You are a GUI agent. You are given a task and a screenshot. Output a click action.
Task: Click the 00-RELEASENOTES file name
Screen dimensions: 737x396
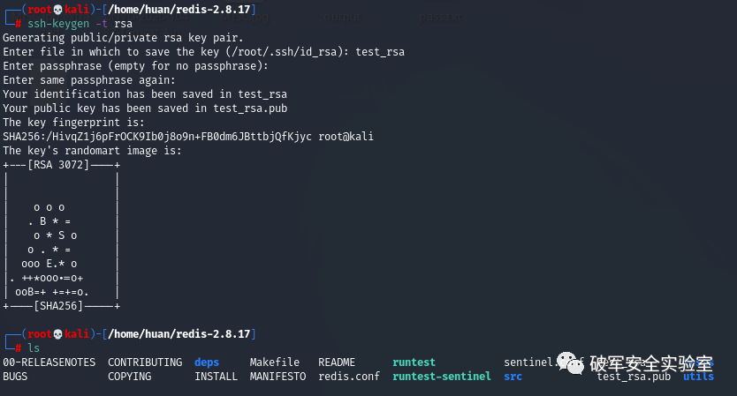(49, 362)
